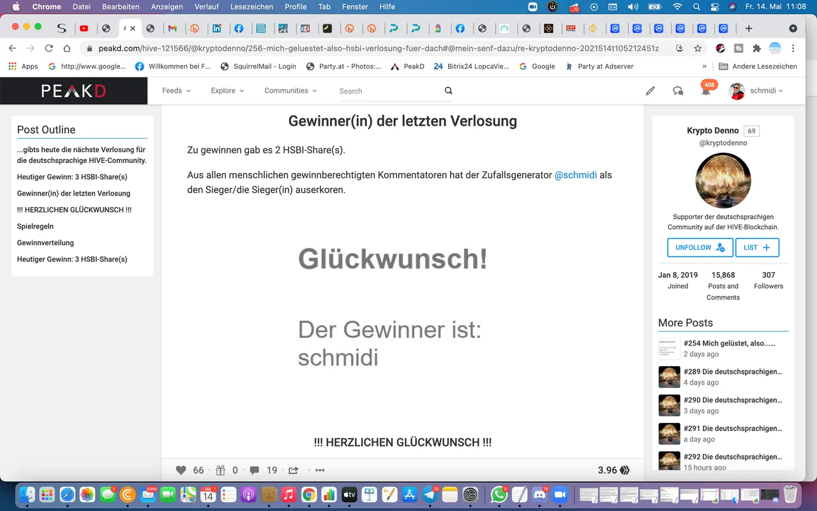This screenshot has height=511, width=817.
Task: Switch to the Gmail tab
Action: pyautogui.click(x=172, y=28)
